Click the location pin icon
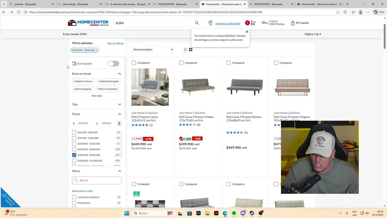This screenshot has height=218, width=387. tap(211, 23)
